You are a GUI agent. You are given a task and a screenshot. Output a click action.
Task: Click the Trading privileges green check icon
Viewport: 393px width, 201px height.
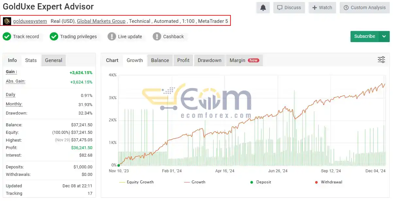tap(54, 37)
